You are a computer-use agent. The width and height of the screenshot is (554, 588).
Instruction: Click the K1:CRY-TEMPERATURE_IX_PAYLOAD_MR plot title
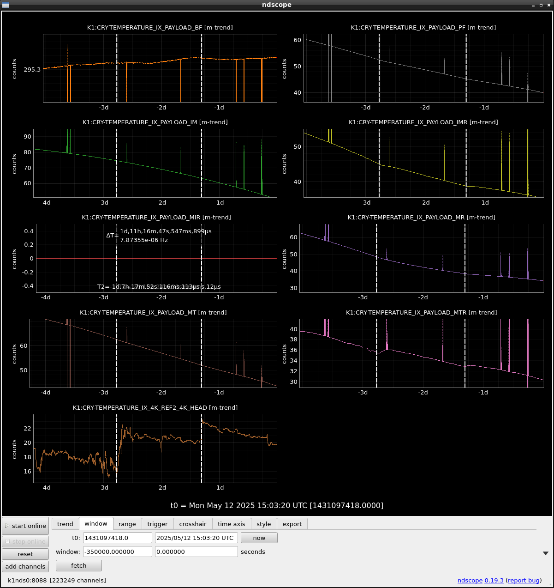click(422, 218)
